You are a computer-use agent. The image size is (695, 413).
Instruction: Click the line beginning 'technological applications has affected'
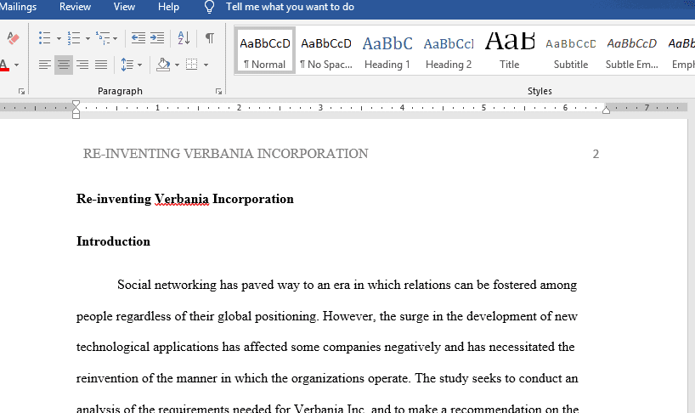pyautogui.click(x=325, y=347)
